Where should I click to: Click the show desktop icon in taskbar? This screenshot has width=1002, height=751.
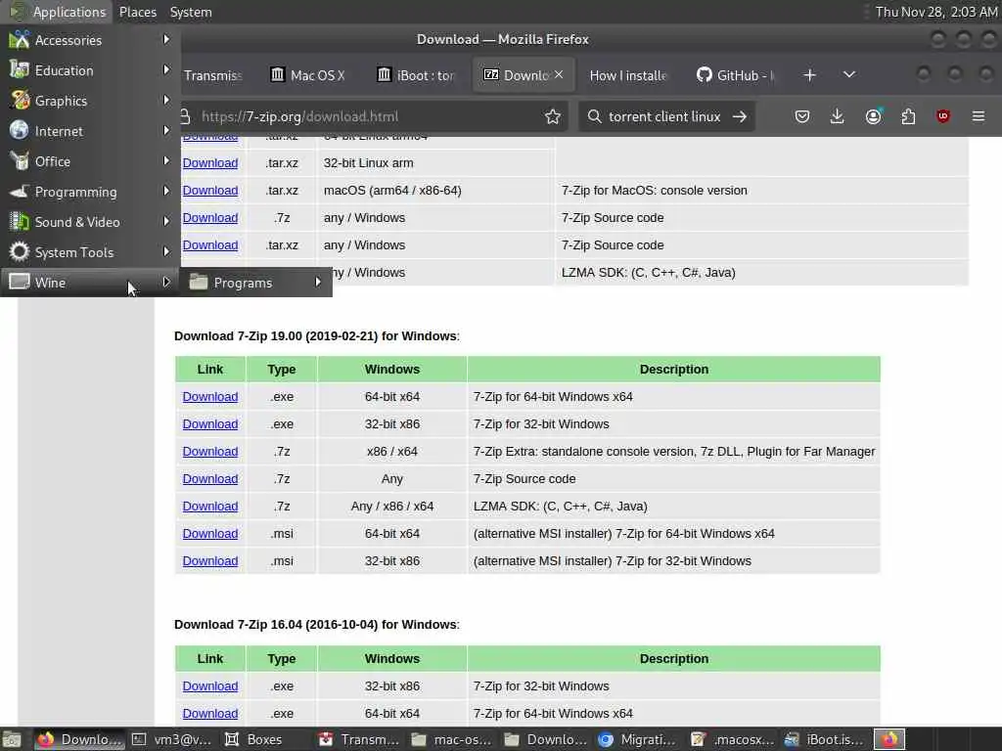[x=12, y=739]
